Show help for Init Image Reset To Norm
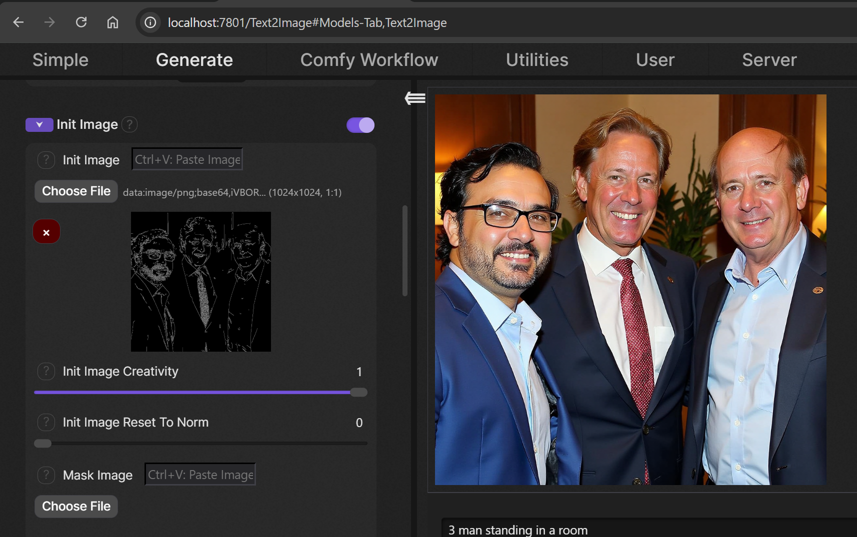 point(46,422)
